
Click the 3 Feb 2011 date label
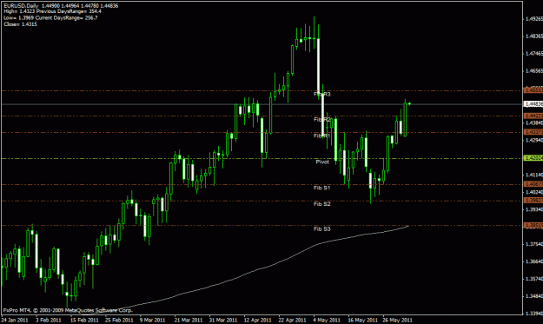coord(49,321)
